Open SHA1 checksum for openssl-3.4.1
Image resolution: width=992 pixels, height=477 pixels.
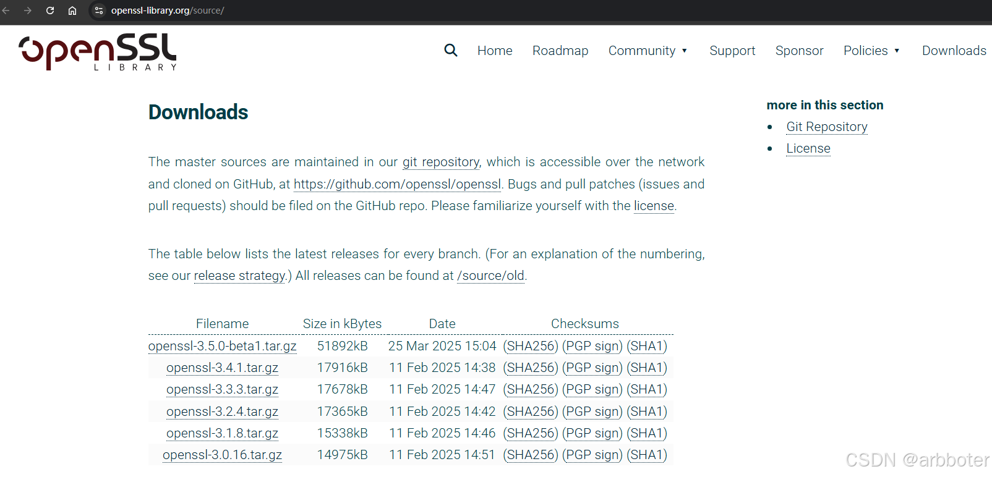pyautogui.click(x=647, y=368)
